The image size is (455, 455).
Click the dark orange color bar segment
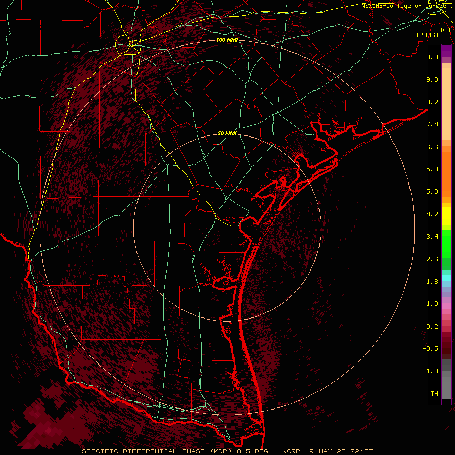point(446,174)
